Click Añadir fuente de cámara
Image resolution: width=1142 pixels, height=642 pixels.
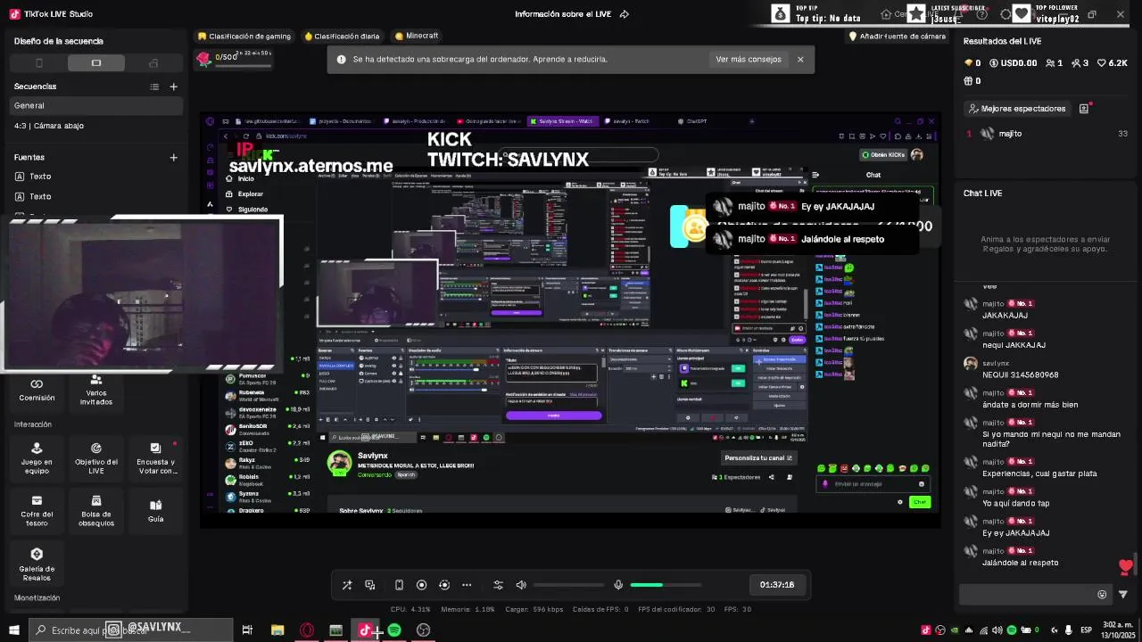(897, 37)
